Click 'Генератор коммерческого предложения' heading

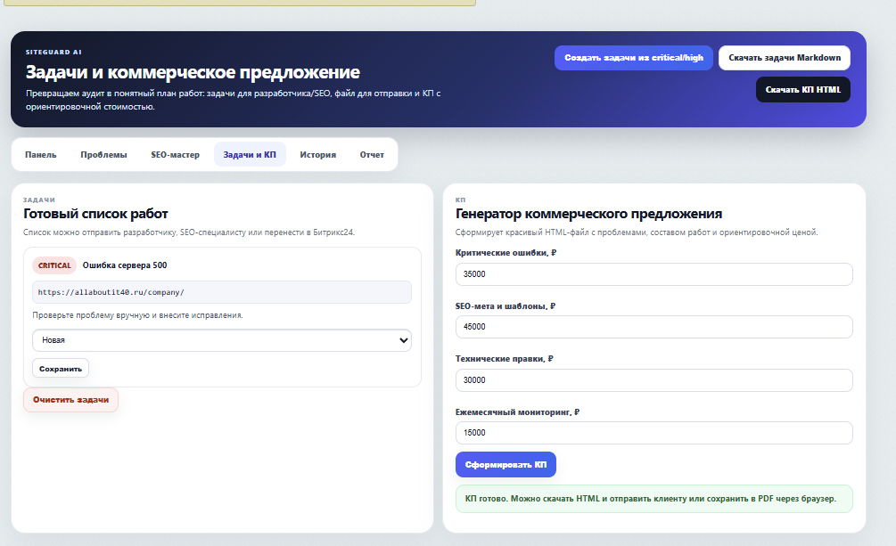click(x=588, y=214)
